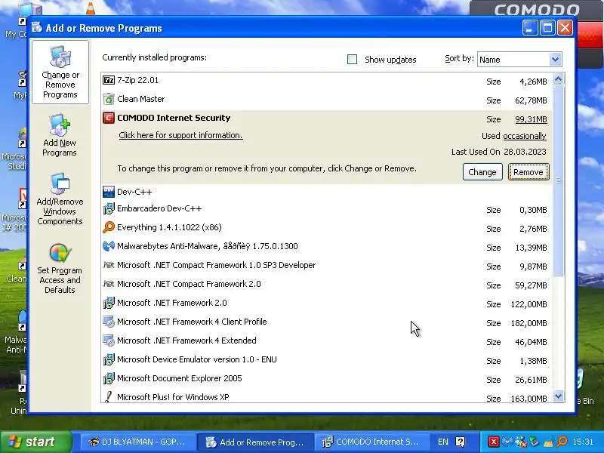Viewport: 604px width, 453px height.
Task: Click the Safely Remove Hardware tray icon
Action: [x=535, y=442]
